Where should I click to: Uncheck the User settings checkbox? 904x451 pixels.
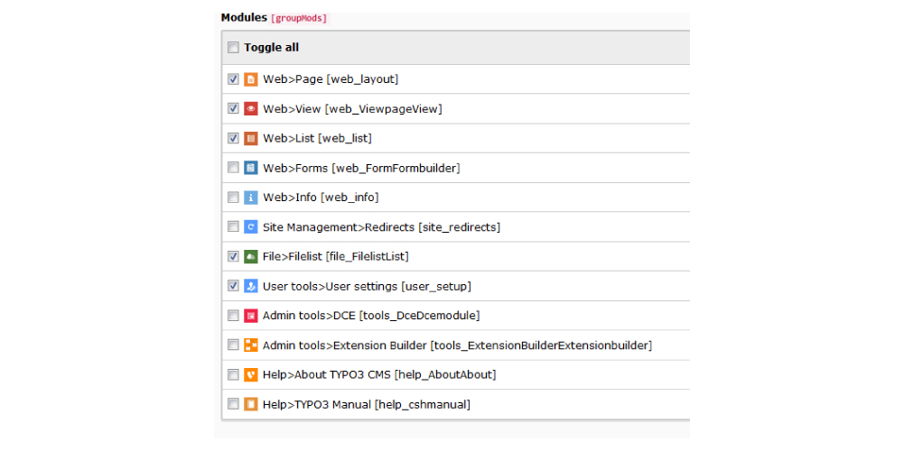click(x=233, y=286)
